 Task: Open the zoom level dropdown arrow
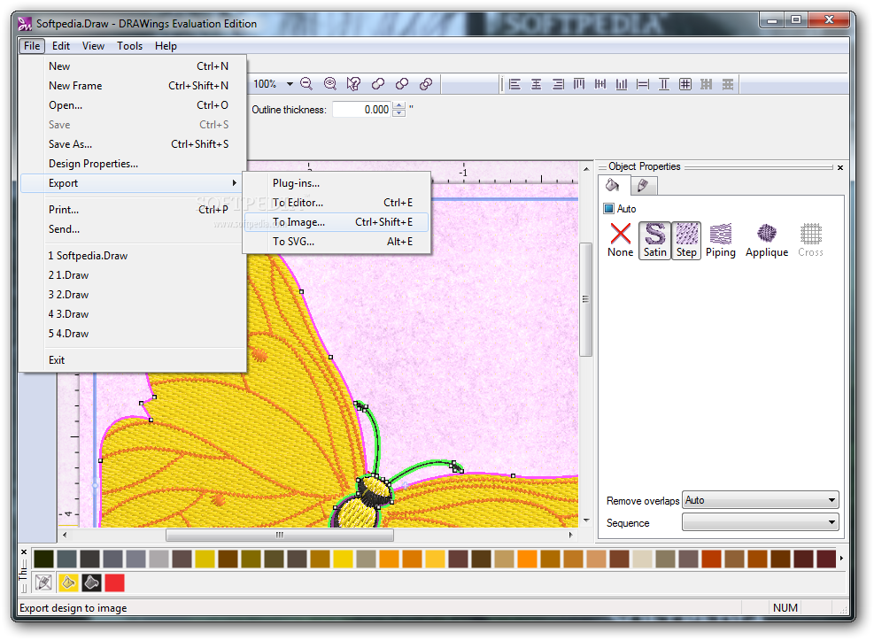click(x=290, y=84)
